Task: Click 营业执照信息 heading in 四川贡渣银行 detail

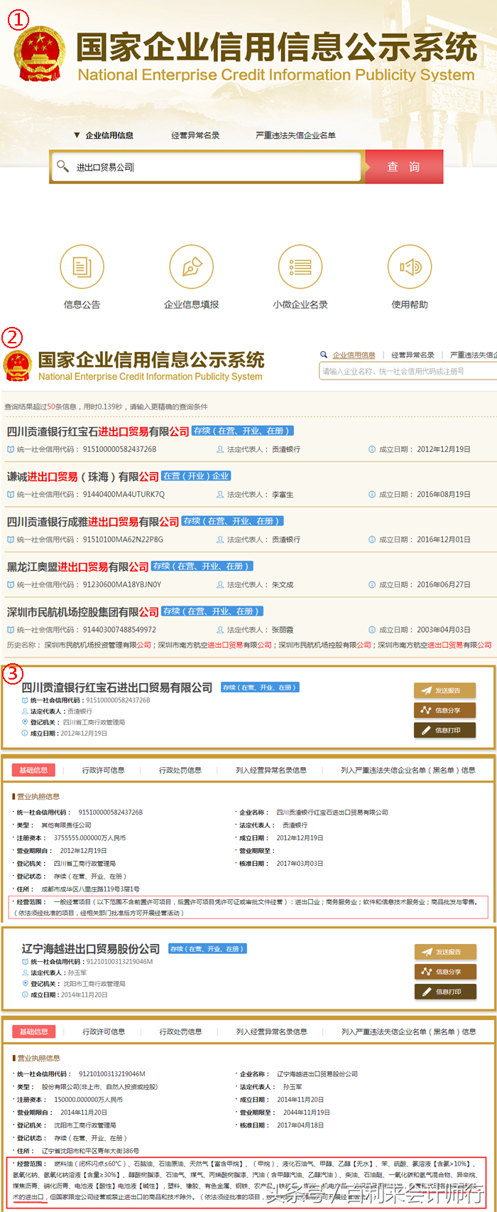Action: pos(38,797)
